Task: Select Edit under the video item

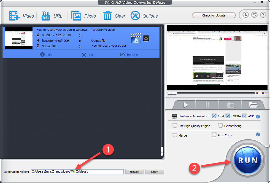Action: point(88,54)
